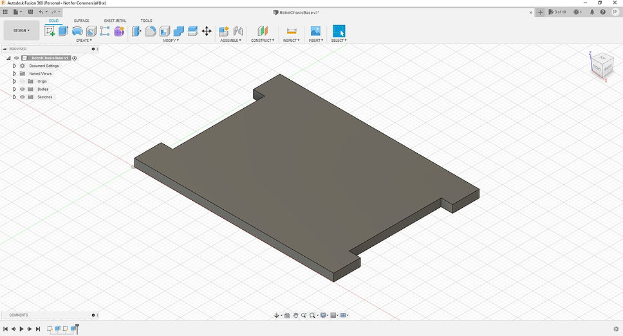Image resolution: width=623 pixels, height=336 pixels.
Task: Click the COMMENTS panel header
Action: tap(50, 315)
